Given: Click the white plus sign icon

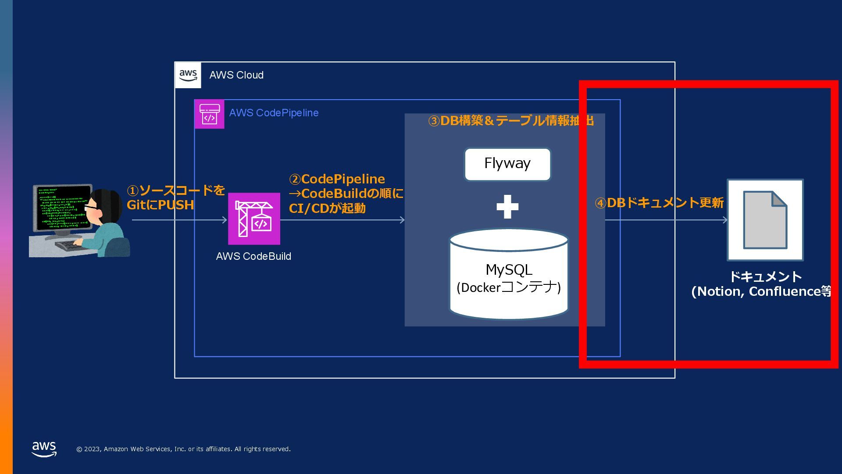Looking at the screenshot, I should pos(507,207).
